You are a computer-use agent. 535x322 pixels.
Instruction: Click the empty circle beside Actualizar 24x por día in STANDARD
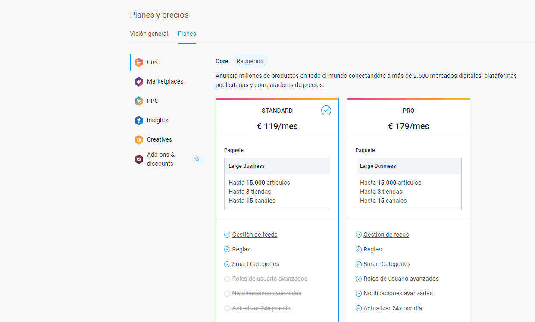[x=227, y=308]
